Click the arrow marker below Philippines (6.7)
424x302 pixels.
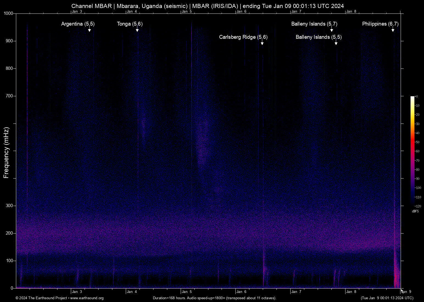tap(393, 30)
